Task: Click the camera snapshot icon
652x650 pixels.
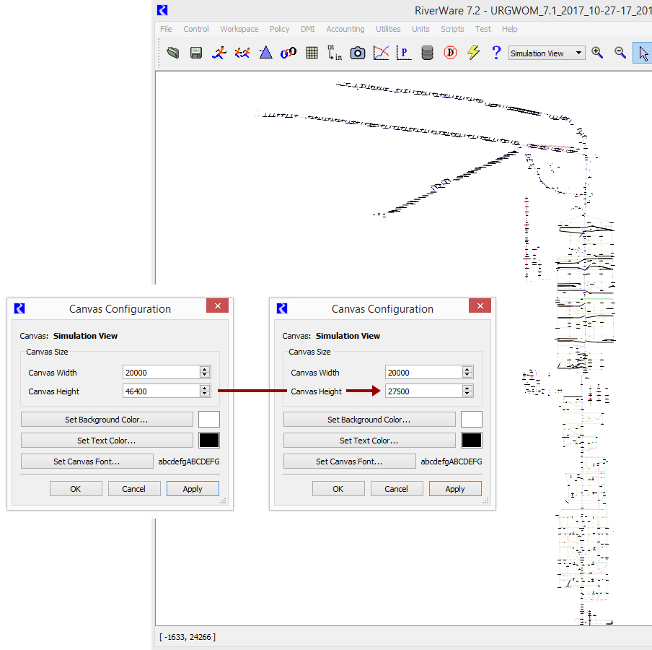Action: pyautogui.click(x=358, y=53)
